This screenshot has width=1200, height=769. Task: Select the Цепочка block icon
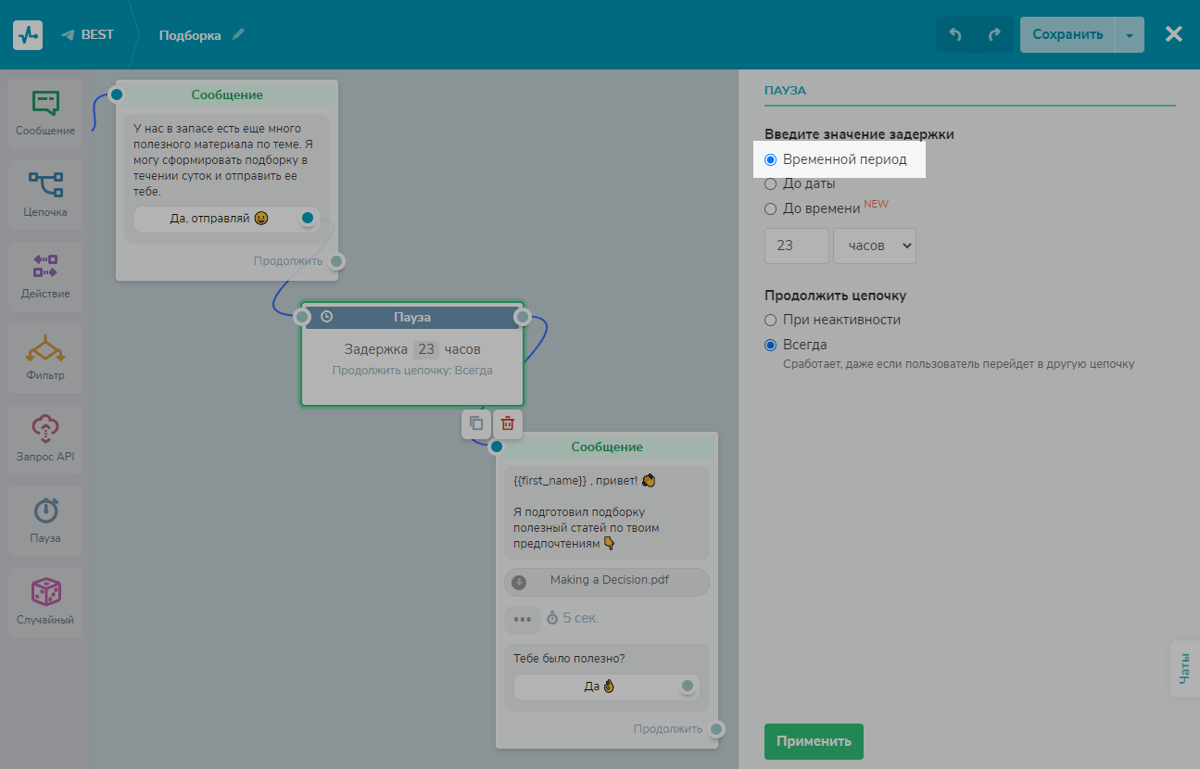pyautogui.click(x=45, y=185)
